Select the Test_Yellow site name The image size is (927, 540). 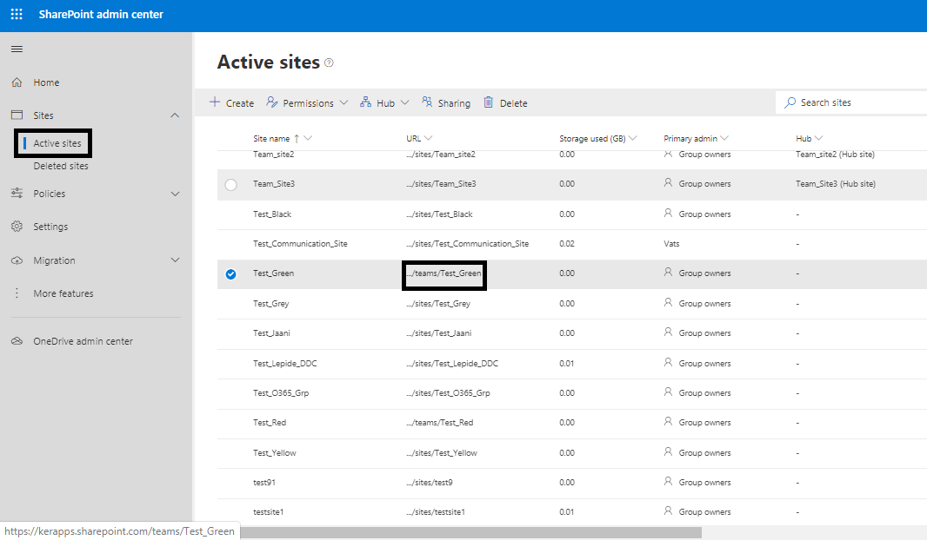[x=274, y=453]
